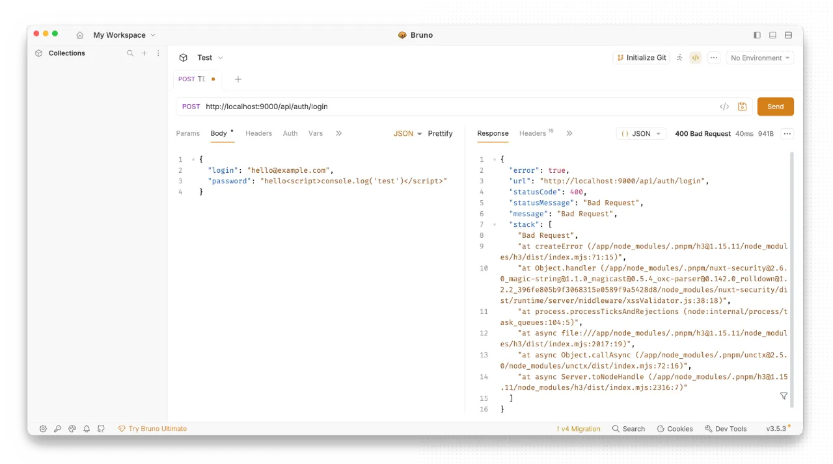Open the highlighted generate code icon in toolbar
Screen dimensions: 833x464
[695, 58]
